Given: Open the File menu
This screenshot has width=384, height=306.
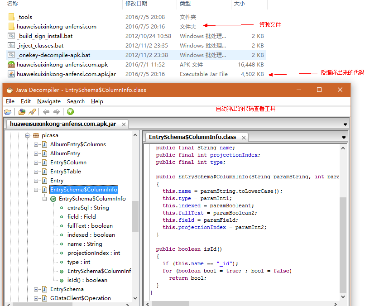Looking at the screenshot, I should (x=10, y=101).
